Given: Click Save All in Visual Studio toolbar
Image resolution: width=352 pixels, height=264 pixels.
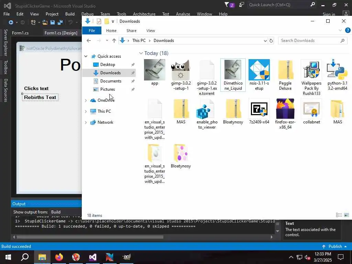Looking at the screenshot, I should click(x=60, y=22).
